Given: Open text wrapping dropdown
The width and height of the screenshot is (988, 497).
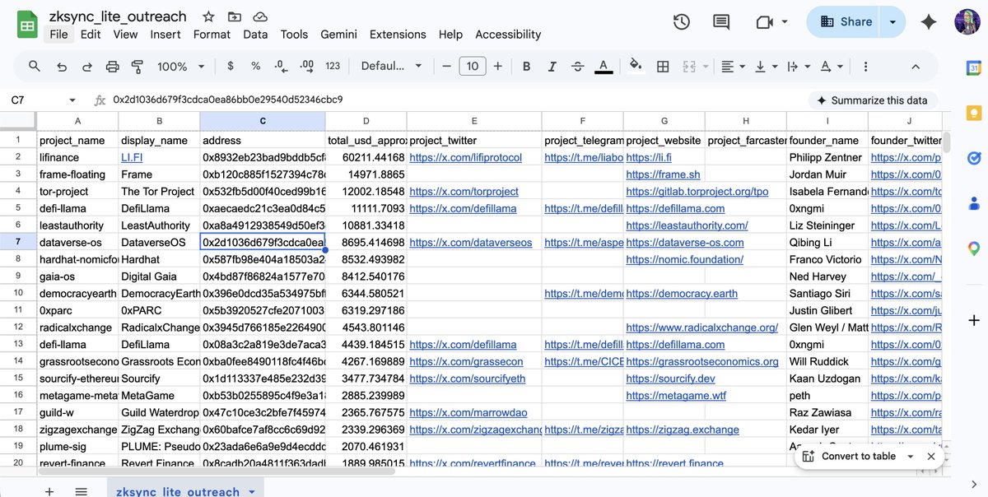Looking at the screenshot, I should (798, 66).
